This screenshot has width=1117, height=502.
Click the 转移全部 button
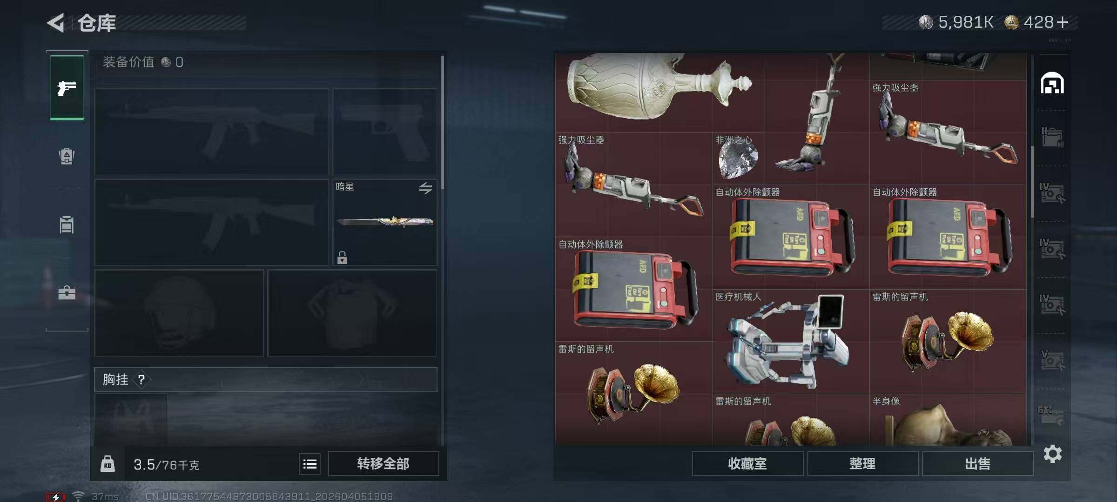coord(384,464)
